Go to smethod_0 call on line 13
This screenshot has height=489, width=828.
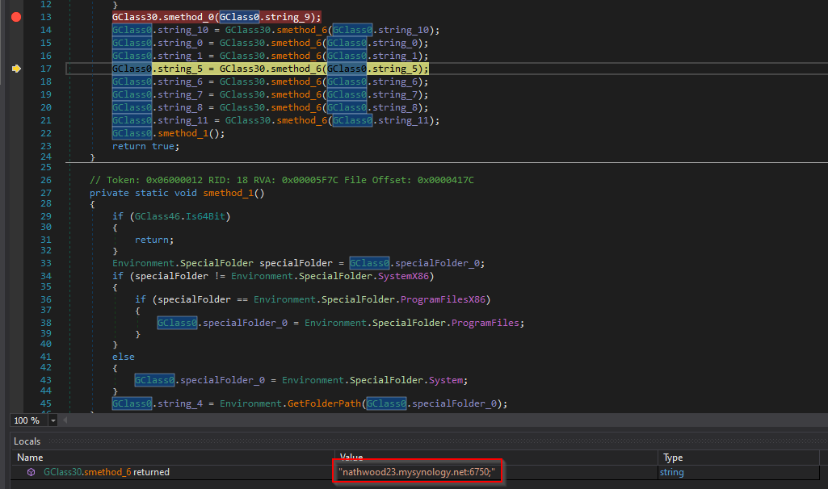[x=188, y=17]
